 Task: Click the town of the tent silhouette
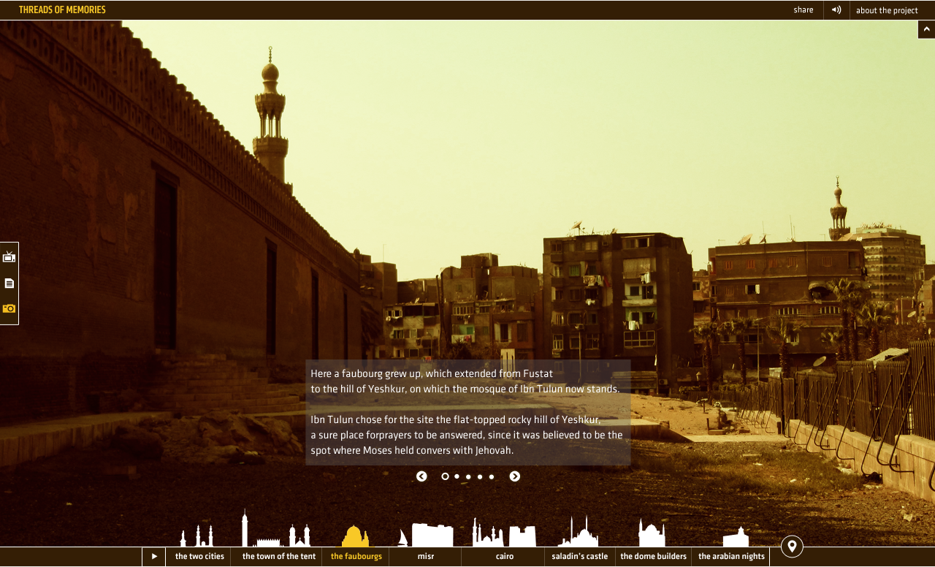(x=277, y=528)
